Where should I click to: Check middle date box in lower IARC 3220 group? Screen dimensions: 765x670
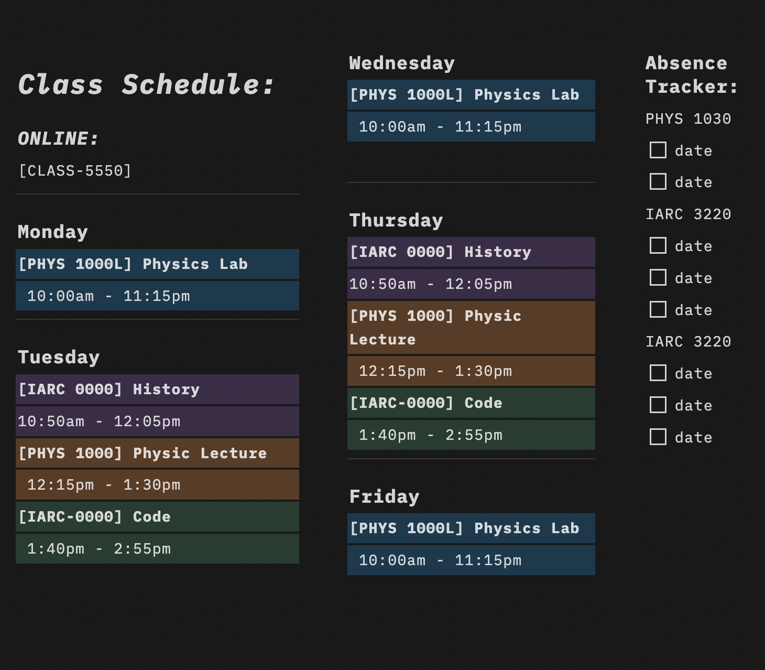(658, 405)
